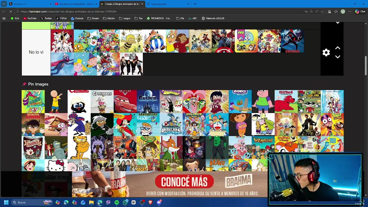Pick the Caillou image from the image pool
Image resolution: width=368 pixels, height=207 pixels.
[56, 101]
